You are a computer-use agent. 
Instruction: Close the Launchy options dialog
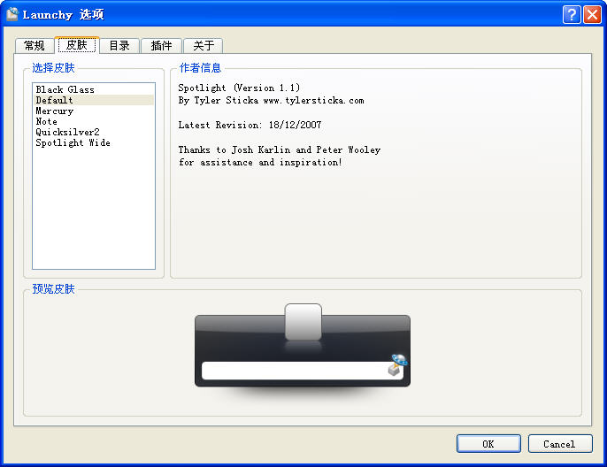click(592, 15)
